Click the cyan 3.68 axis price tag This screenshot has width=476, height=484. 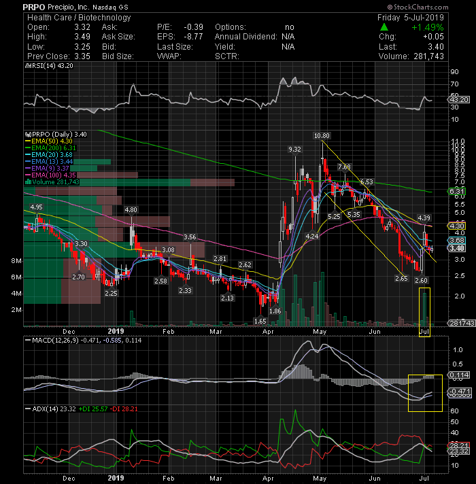coord(456,241)
